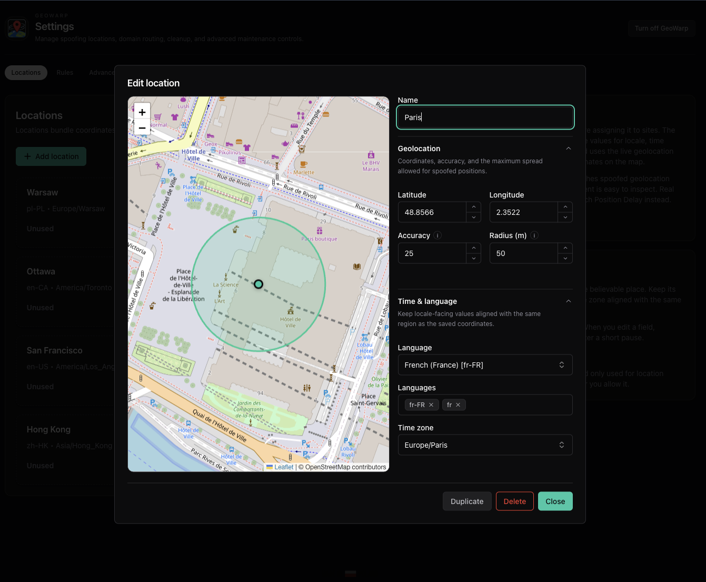Click the GeoWarp app logo
The height and width of the screenshot is (582, 706).
point(17,28)
